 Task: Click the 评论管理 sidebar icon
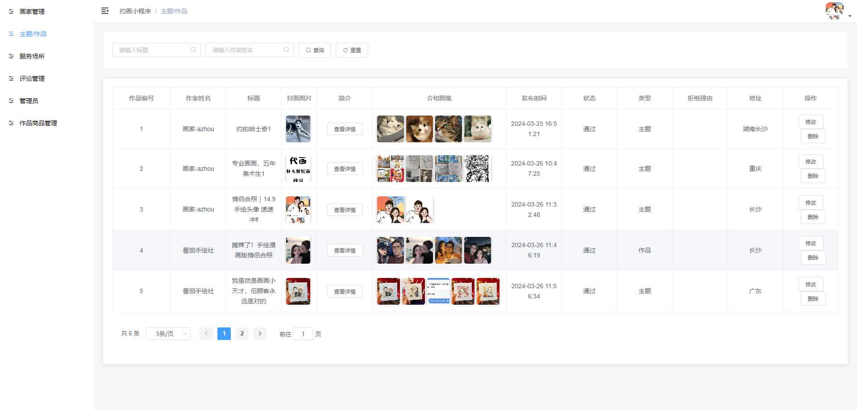[11, 79]
